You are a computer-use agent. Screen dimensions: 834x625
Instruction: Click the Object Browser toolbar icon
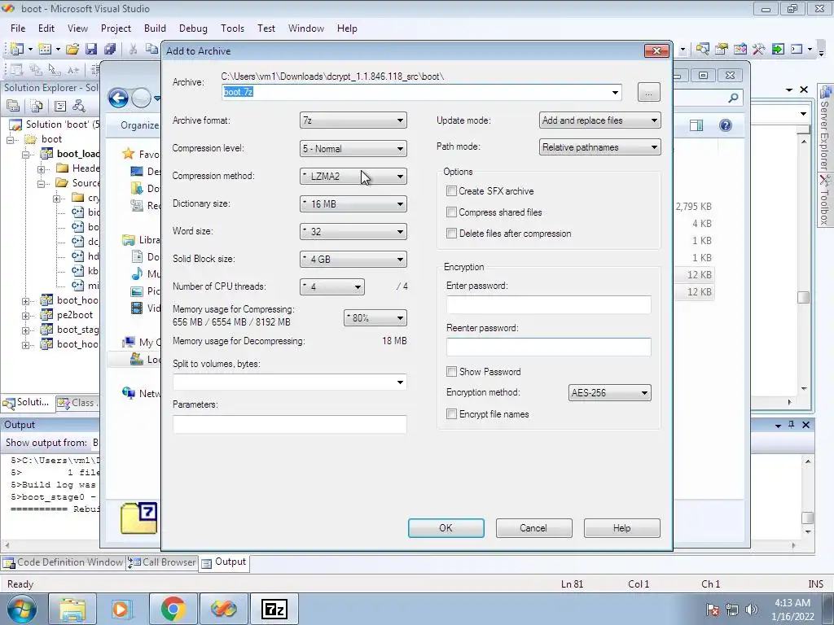point(740,49)
